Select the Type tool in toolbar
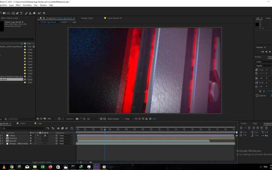 pos(21,13)
